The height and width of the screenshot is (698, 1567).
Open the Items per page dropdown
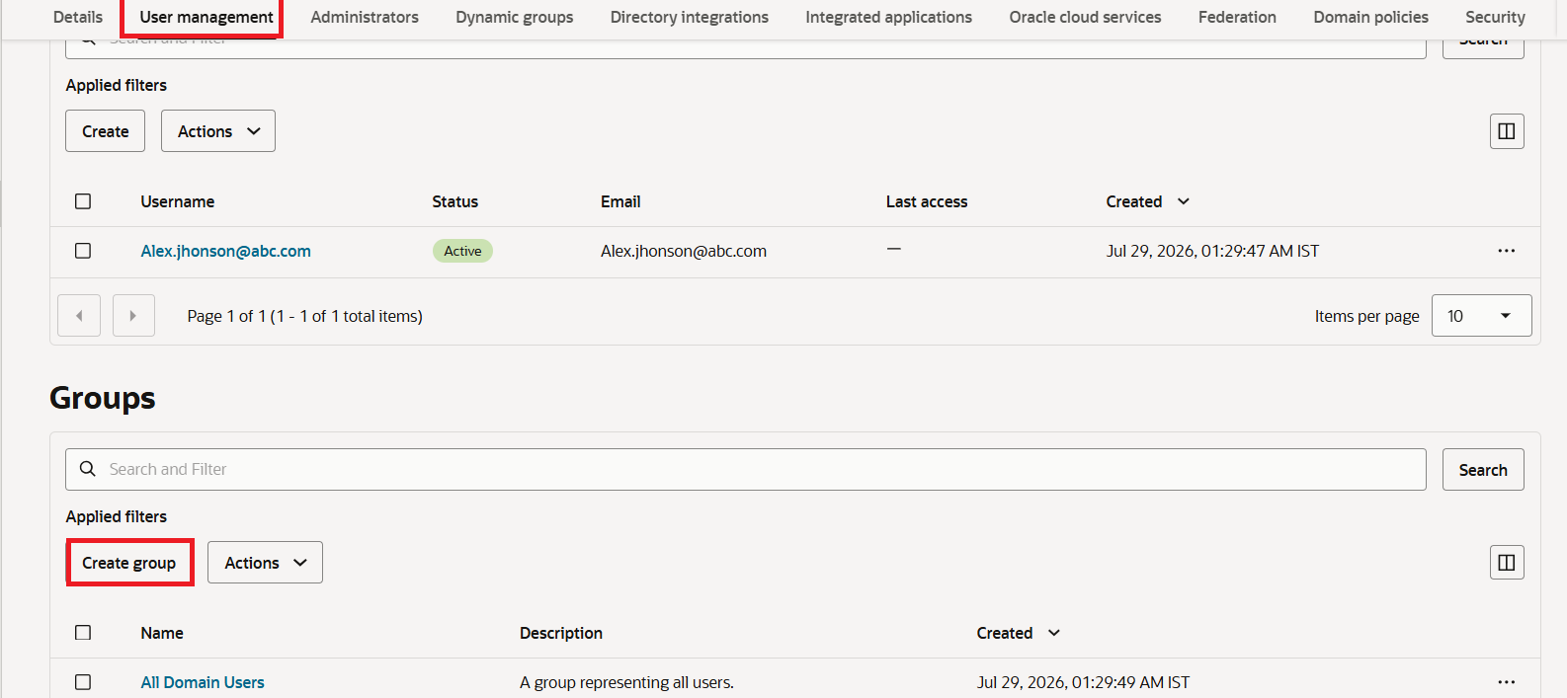point(1481,316)
